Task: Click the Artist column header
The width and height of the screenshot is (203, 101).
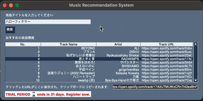Action: pos(118,44)
